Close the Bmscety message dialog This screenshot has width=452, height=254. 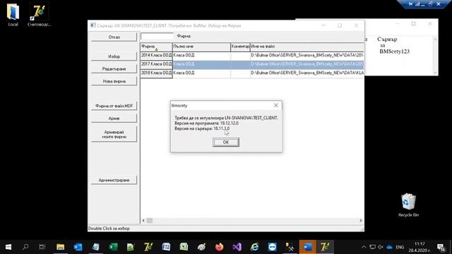(x=276, y=105)
